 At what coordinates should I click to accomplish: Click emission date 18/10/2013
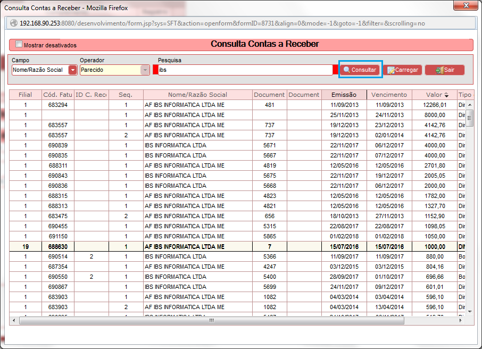[x=344, y=216]
